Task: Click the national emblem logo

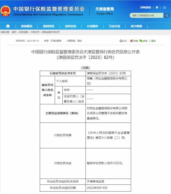Action: pyautogui.click(x=6, y=11)
